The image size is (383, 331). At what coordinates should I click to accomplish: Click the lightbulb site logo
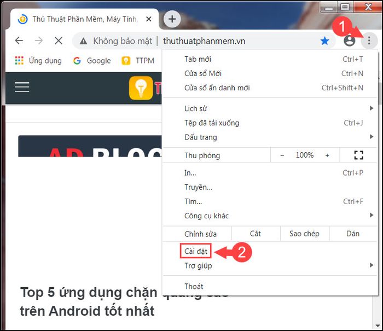(x=141, y=88)
